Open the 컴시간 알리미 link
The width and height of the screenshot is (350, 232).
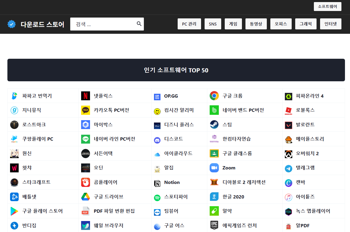pos(179,110)
